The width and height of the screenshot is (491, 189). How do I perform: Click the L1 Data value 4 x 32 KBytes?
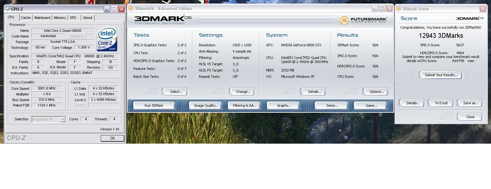(x=103, y=89)
